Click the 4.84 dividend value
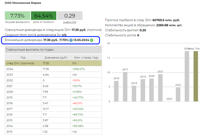Image resolution: width=202 pixels, height=136 pixels. coord(46,74)
